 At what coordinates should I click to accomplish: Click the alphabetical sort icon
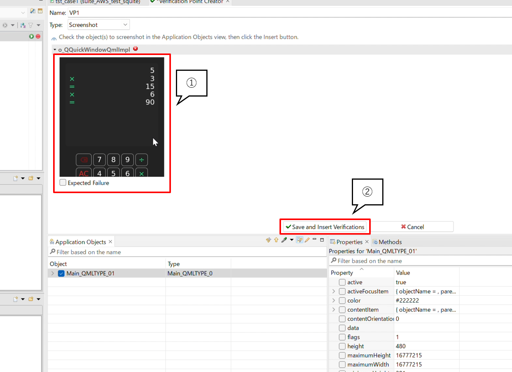tap(23, 25)
